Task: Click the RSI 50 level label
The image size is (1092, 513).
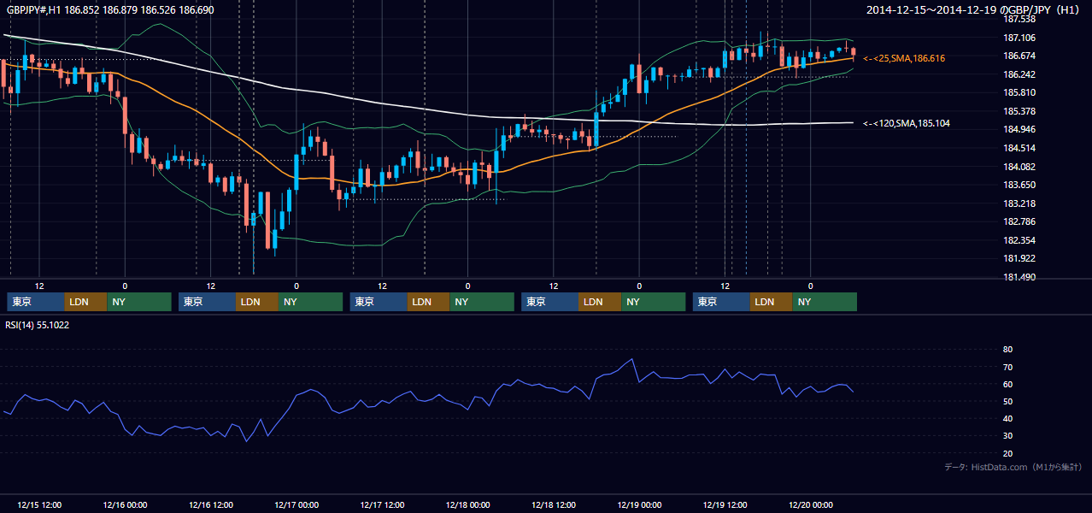Action: [1007, 401]
